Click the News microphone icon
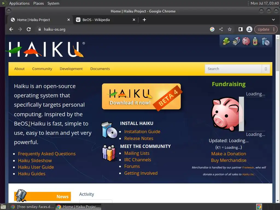The image size is (280, 210). click(21, 195)
